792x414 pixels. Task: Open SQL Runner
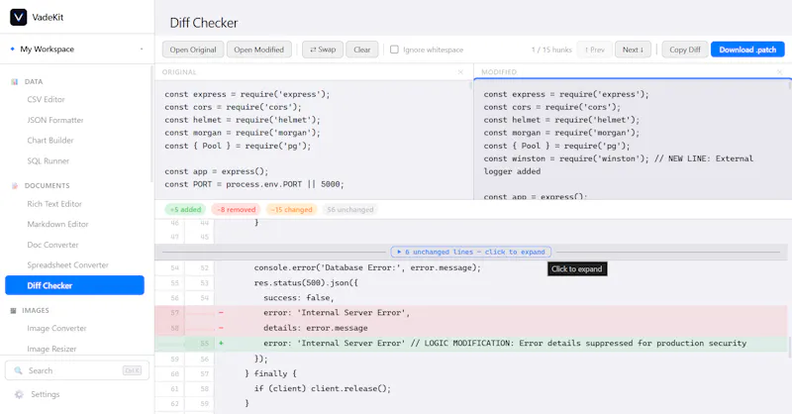click(x=48, y=161)
